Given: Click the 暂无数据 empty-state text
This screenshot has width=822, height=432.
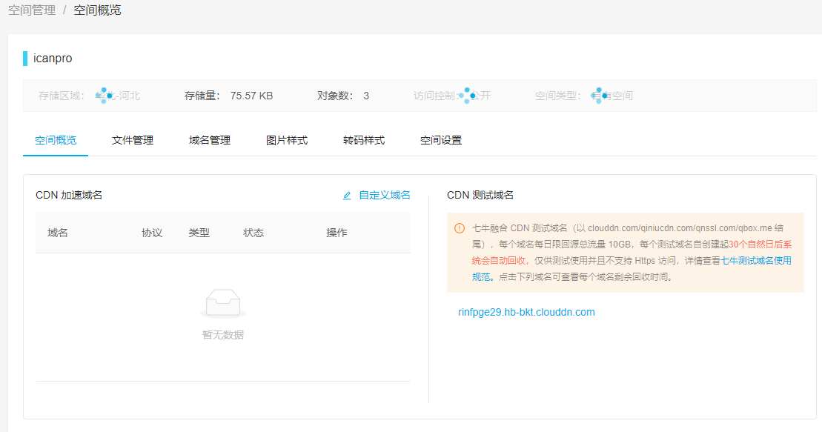Looking at the screenshot, I should coord(223,334).
